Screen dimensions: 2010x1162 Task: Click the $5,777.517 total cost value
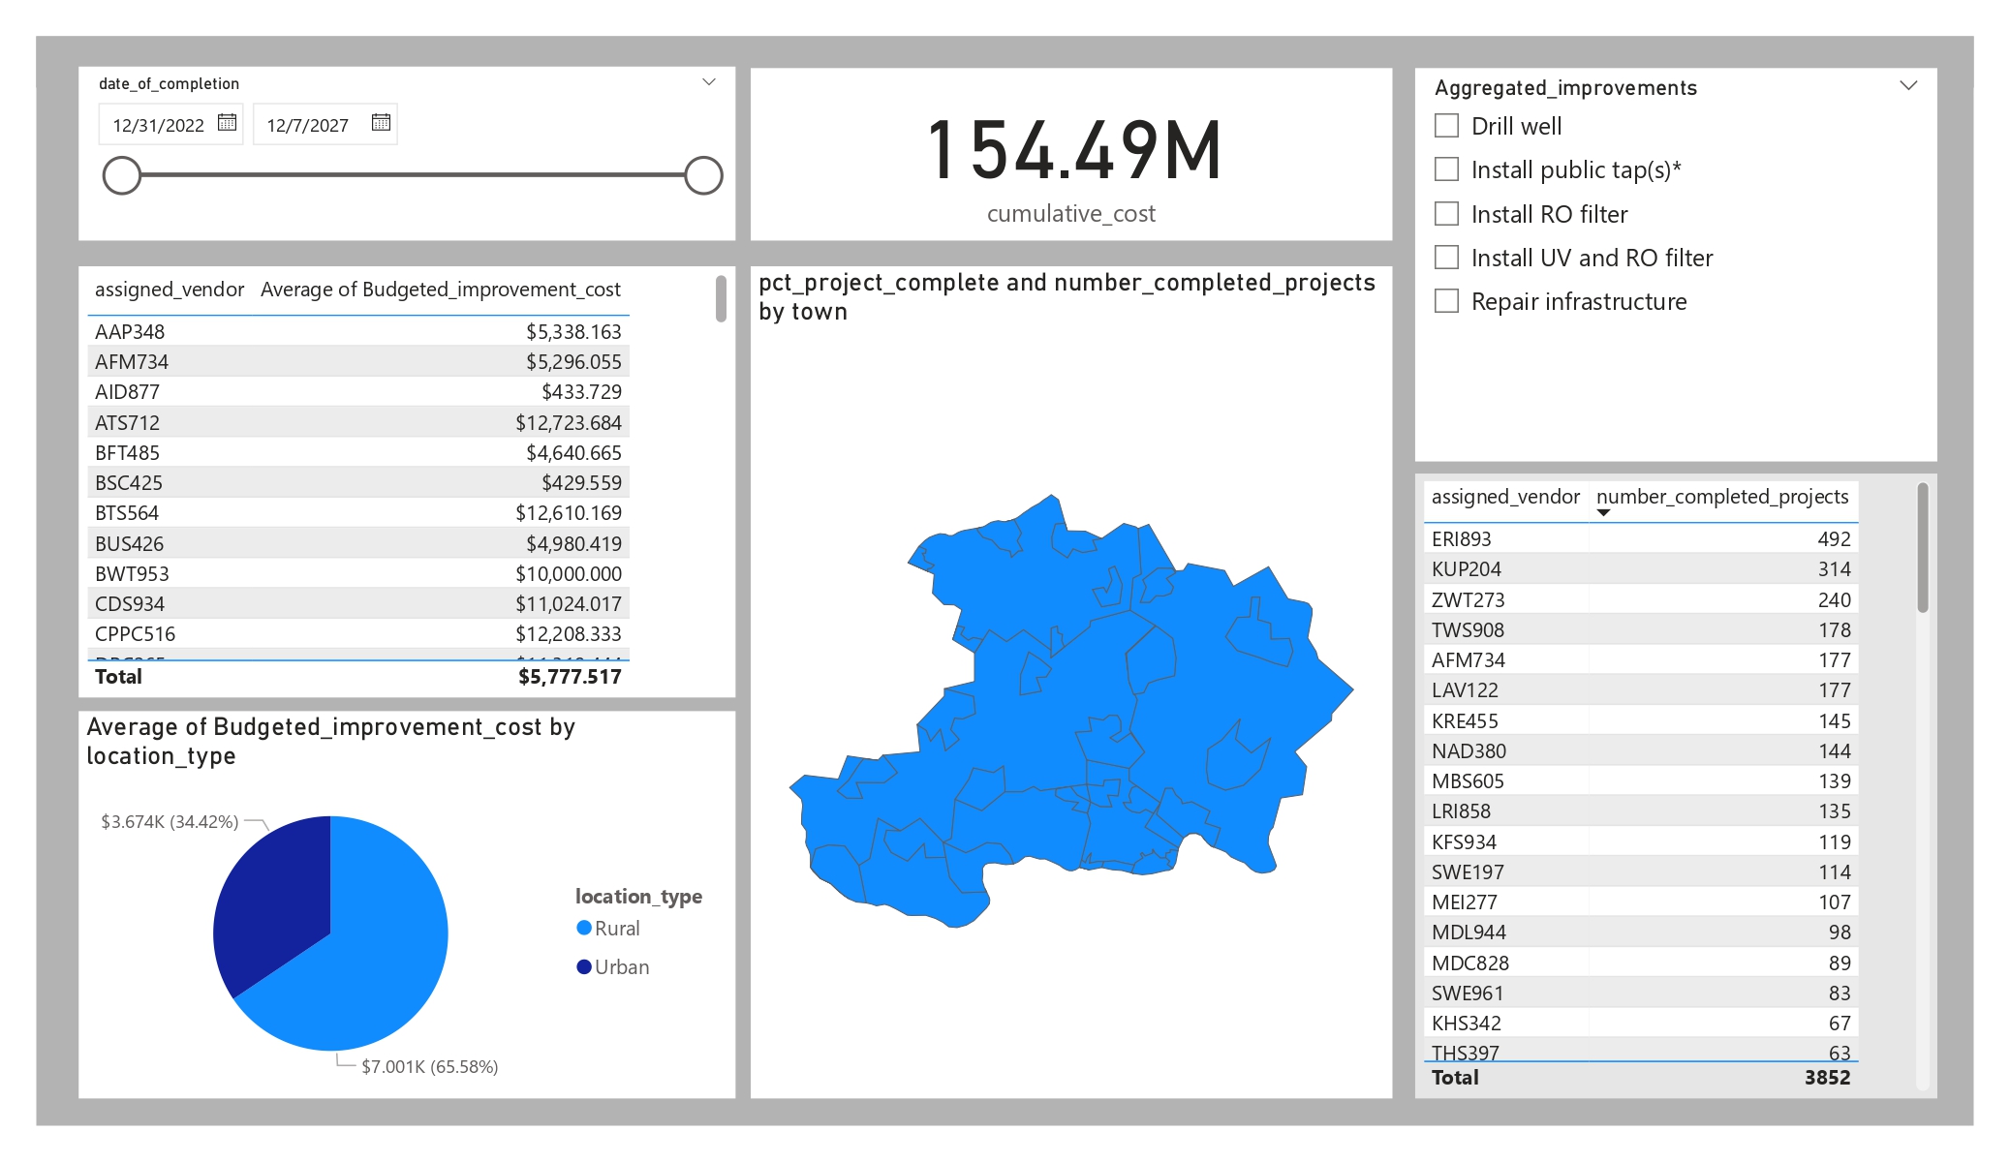570,676
